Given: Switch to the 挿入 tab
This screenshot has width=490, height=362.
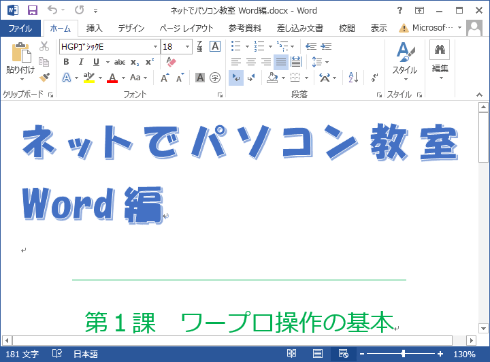Looking at the screenshot, I should click(x=95, y=29).
